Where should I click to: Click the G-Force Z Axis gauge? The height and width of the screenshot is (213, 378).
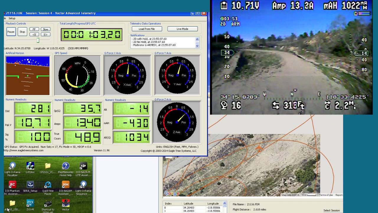pyautogui.click(x=177, y=122)
